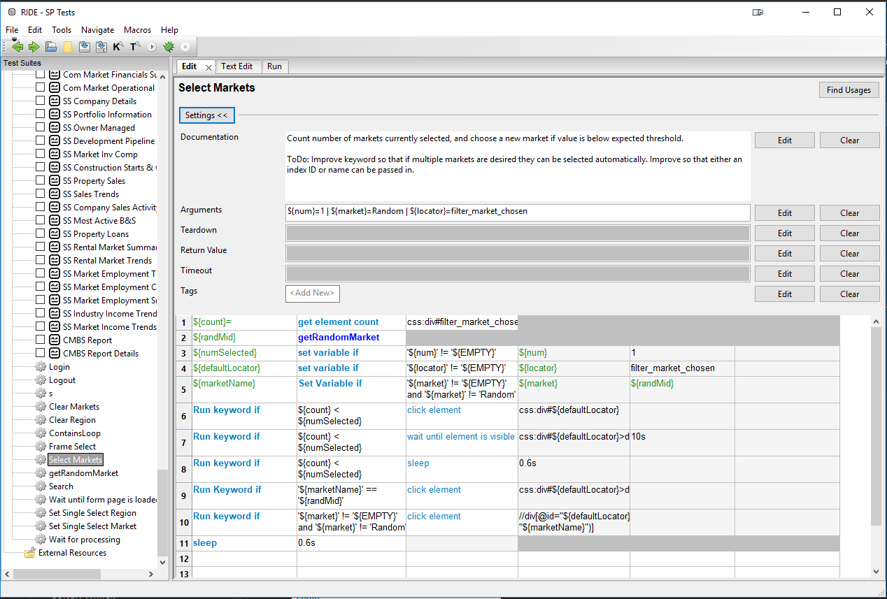Image resolution: width=887 pixels, height=599 pixels.
Task: Enable the CMBS Report checkbox
Action: (x=40, y=340)
